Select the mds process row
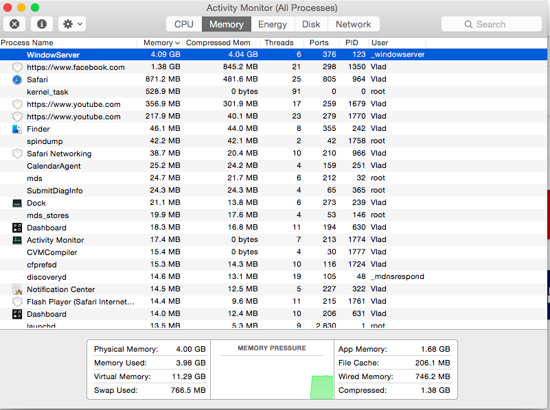The image size is (550, 410). pyautogui.click(x=273, y=178)
